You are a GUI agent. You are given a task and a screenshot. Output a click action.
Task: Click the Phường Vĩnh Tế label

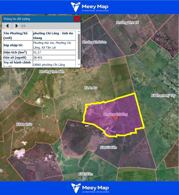click(x=127, y=23)
